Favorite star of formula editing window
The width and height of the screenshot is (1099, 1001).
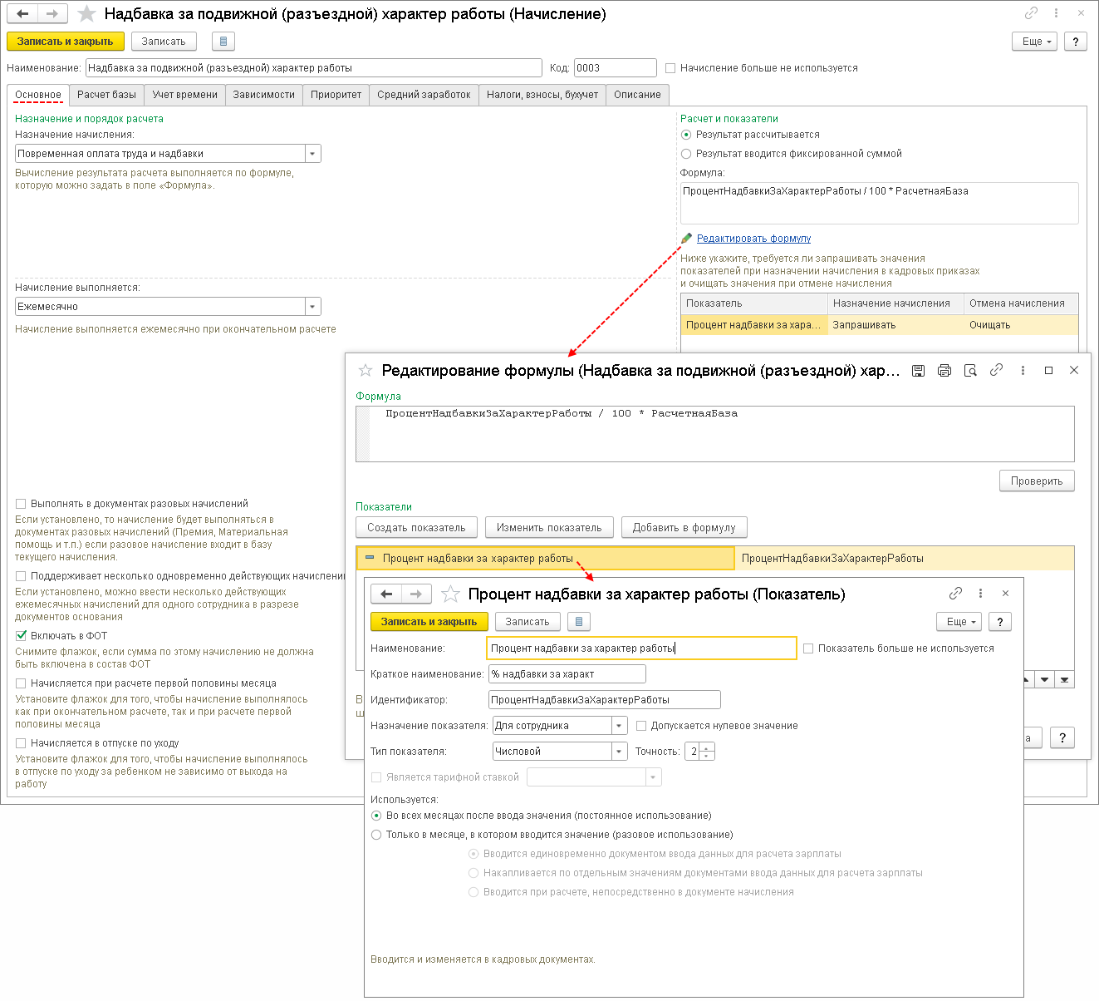(x=365, y=371)
